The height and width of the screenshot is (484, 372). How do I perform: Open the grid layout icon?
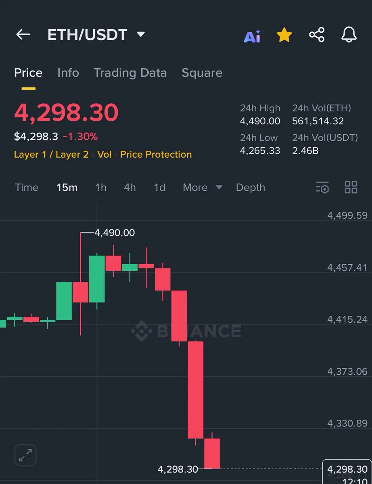[351, 188]
